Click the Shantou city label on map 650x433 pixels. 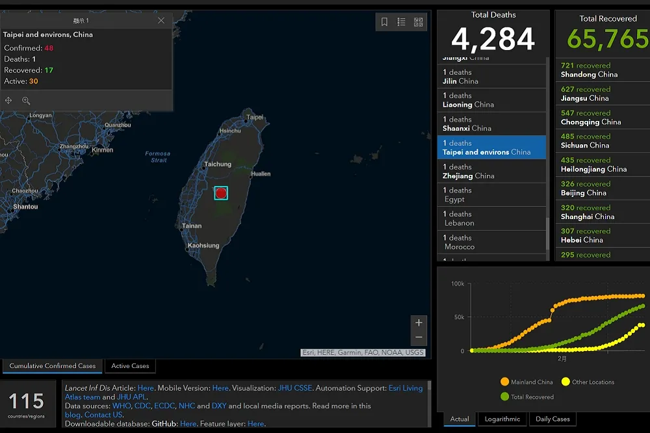point(25,207)
